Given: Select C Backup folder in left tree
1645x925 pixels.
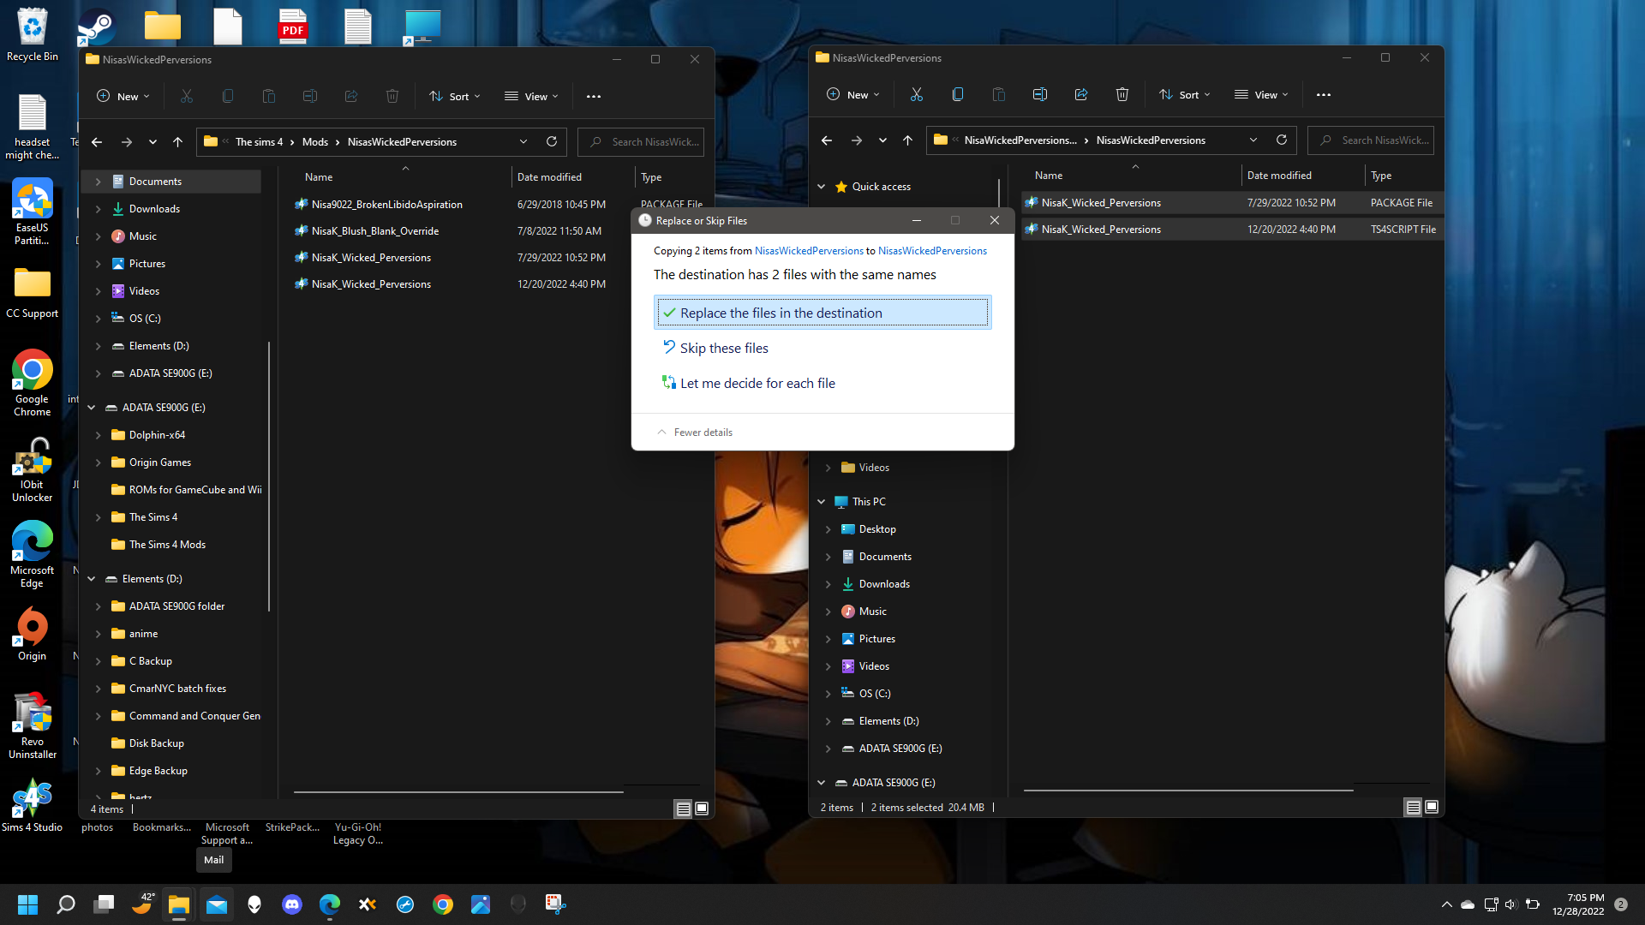Looking at the screenshot, I should [150, 661].
